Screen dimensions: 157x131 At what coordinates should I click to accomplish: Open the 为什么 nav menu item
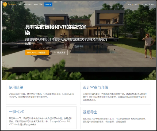(x=28, y=4)
